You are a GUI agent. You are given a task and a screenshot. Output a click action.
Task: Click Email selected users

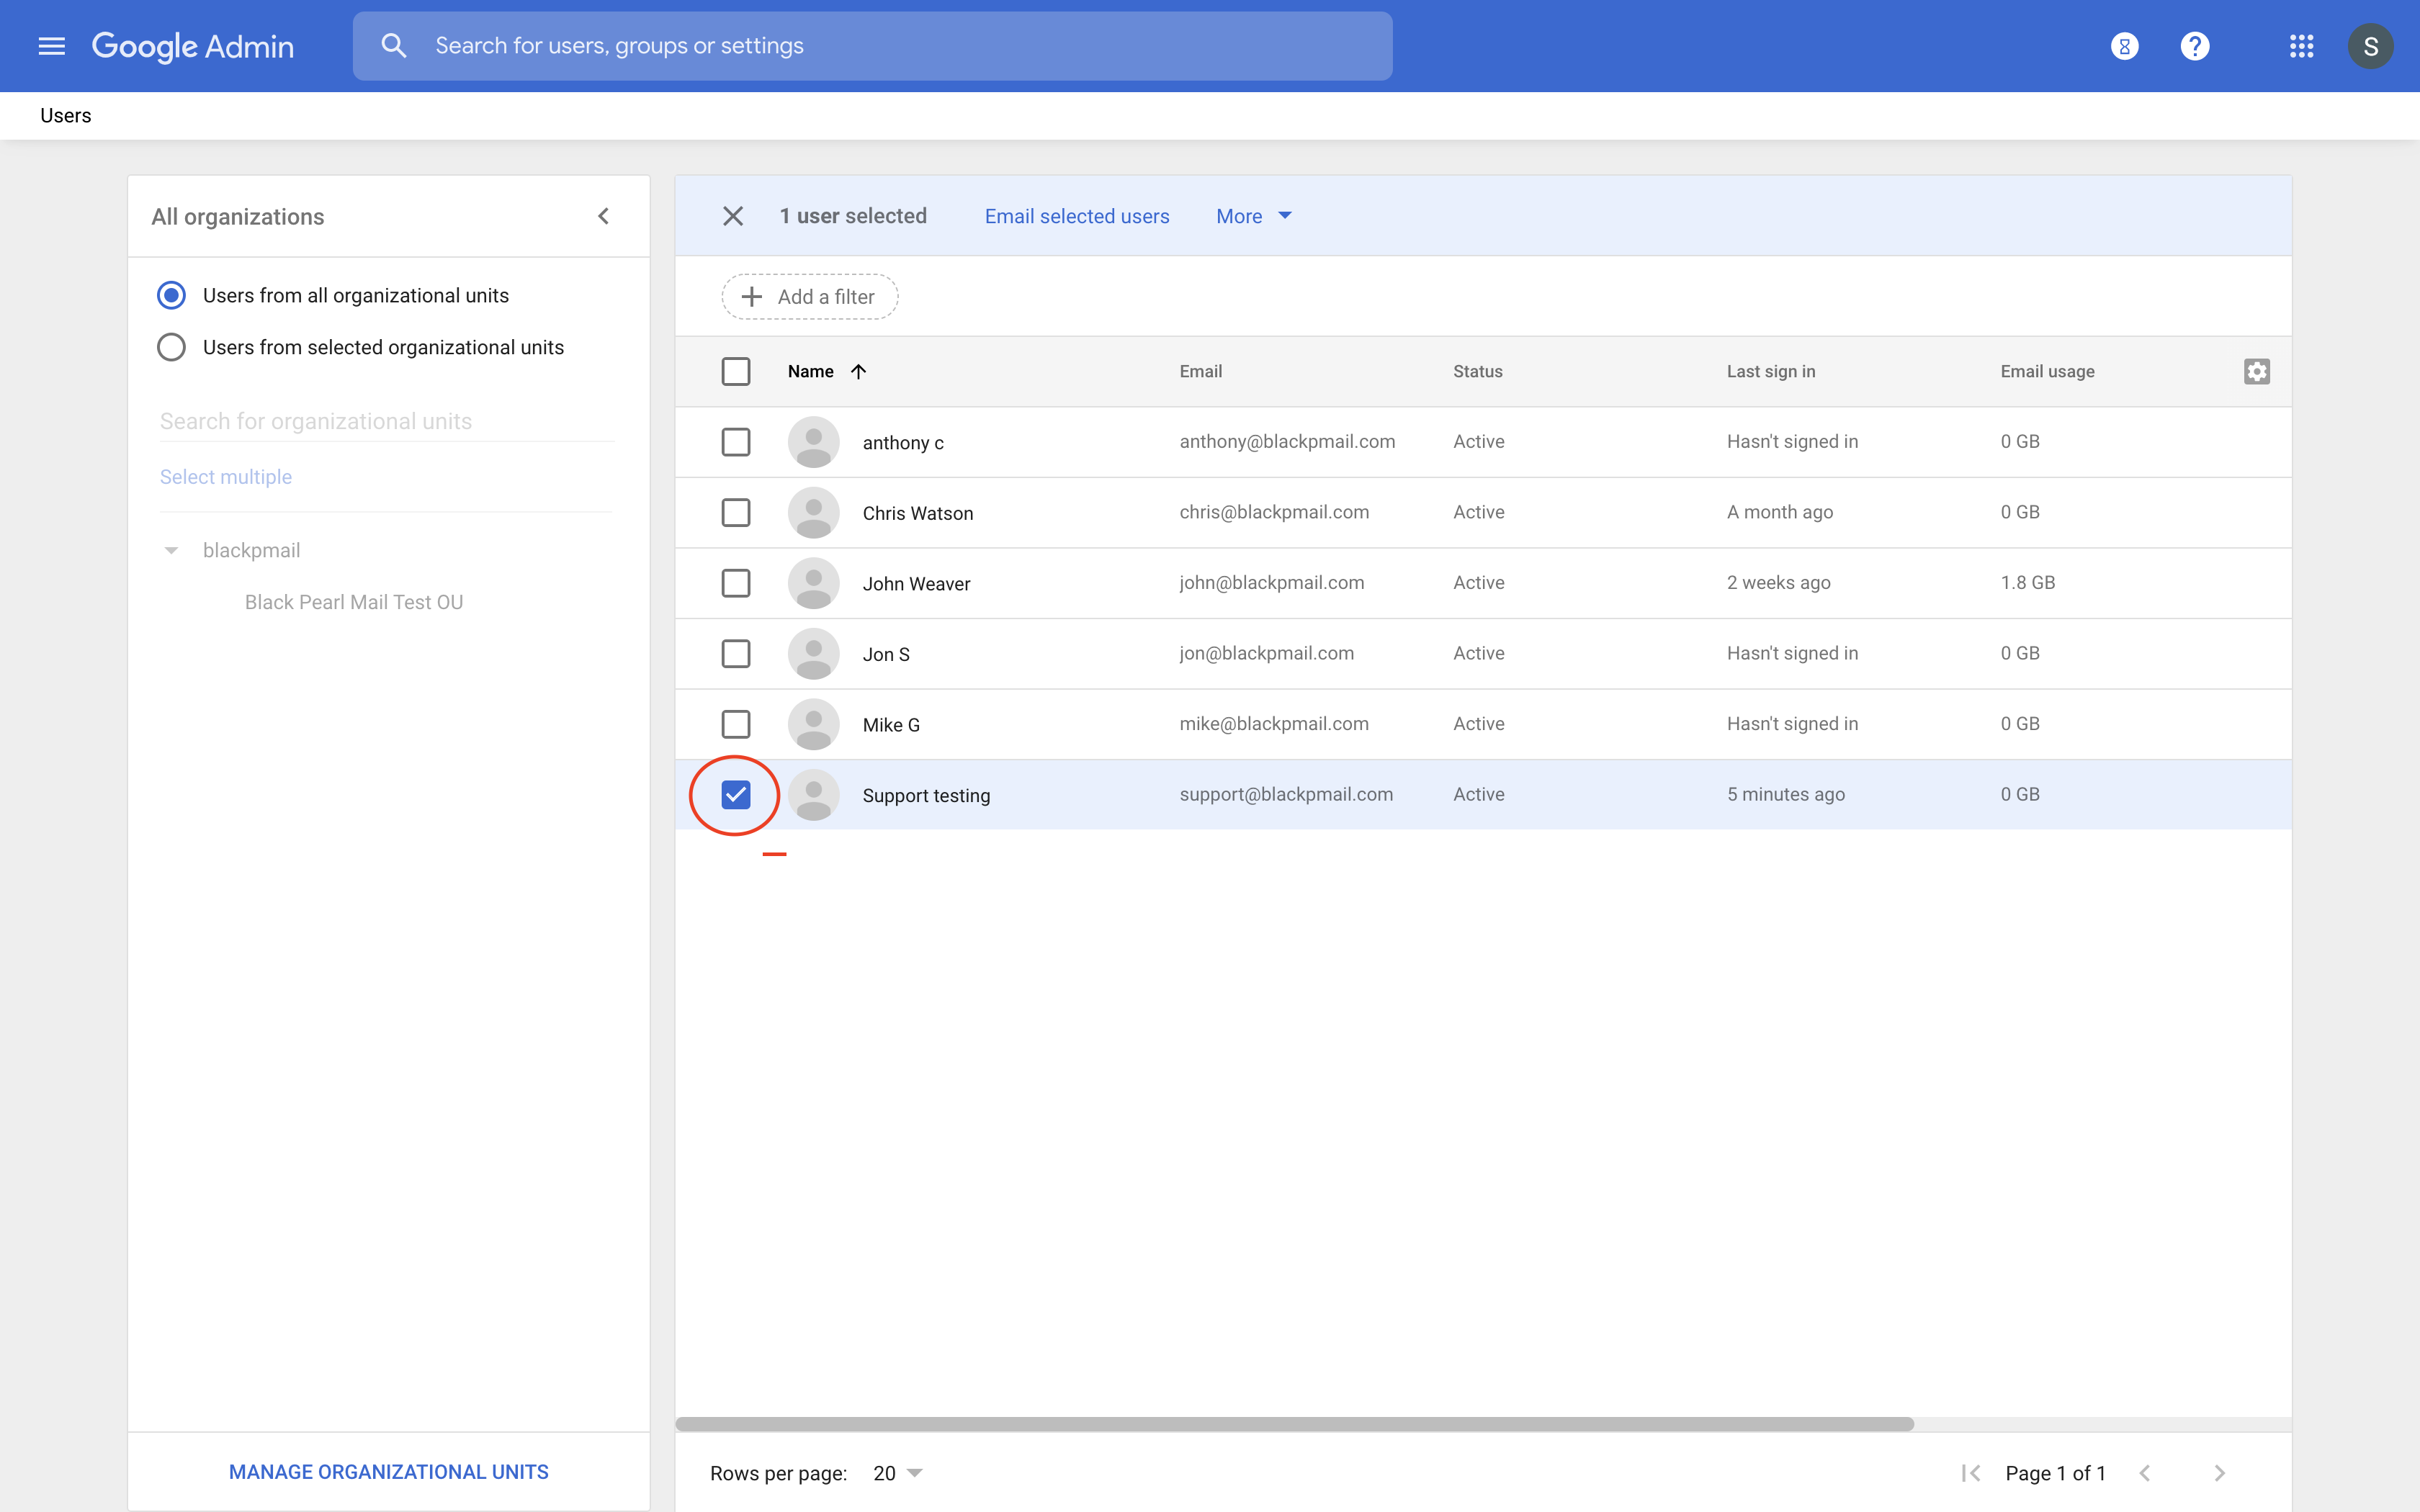tap(1076, 216)
